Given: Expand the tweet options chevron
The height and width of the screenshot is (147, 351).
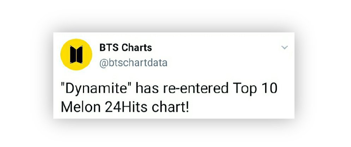Looking at the screenshot, I should (284, 47).
